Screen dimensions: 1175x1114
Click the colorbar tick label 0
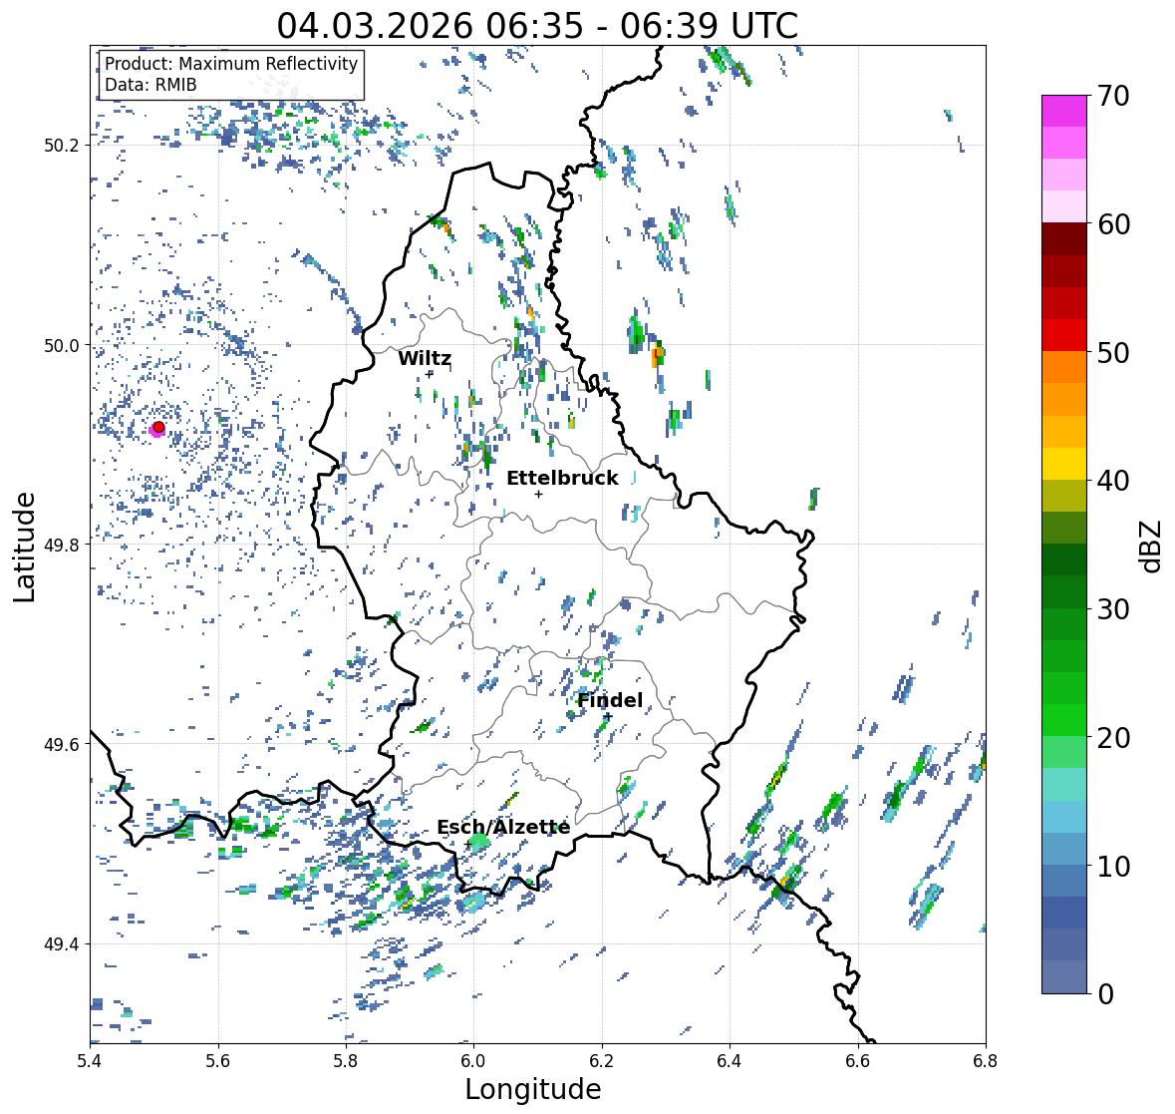1105,994
